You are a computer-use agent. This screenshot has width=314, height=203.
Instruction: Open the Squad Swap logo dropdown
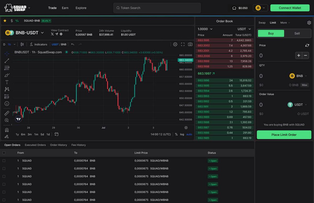tap(29, 8)
